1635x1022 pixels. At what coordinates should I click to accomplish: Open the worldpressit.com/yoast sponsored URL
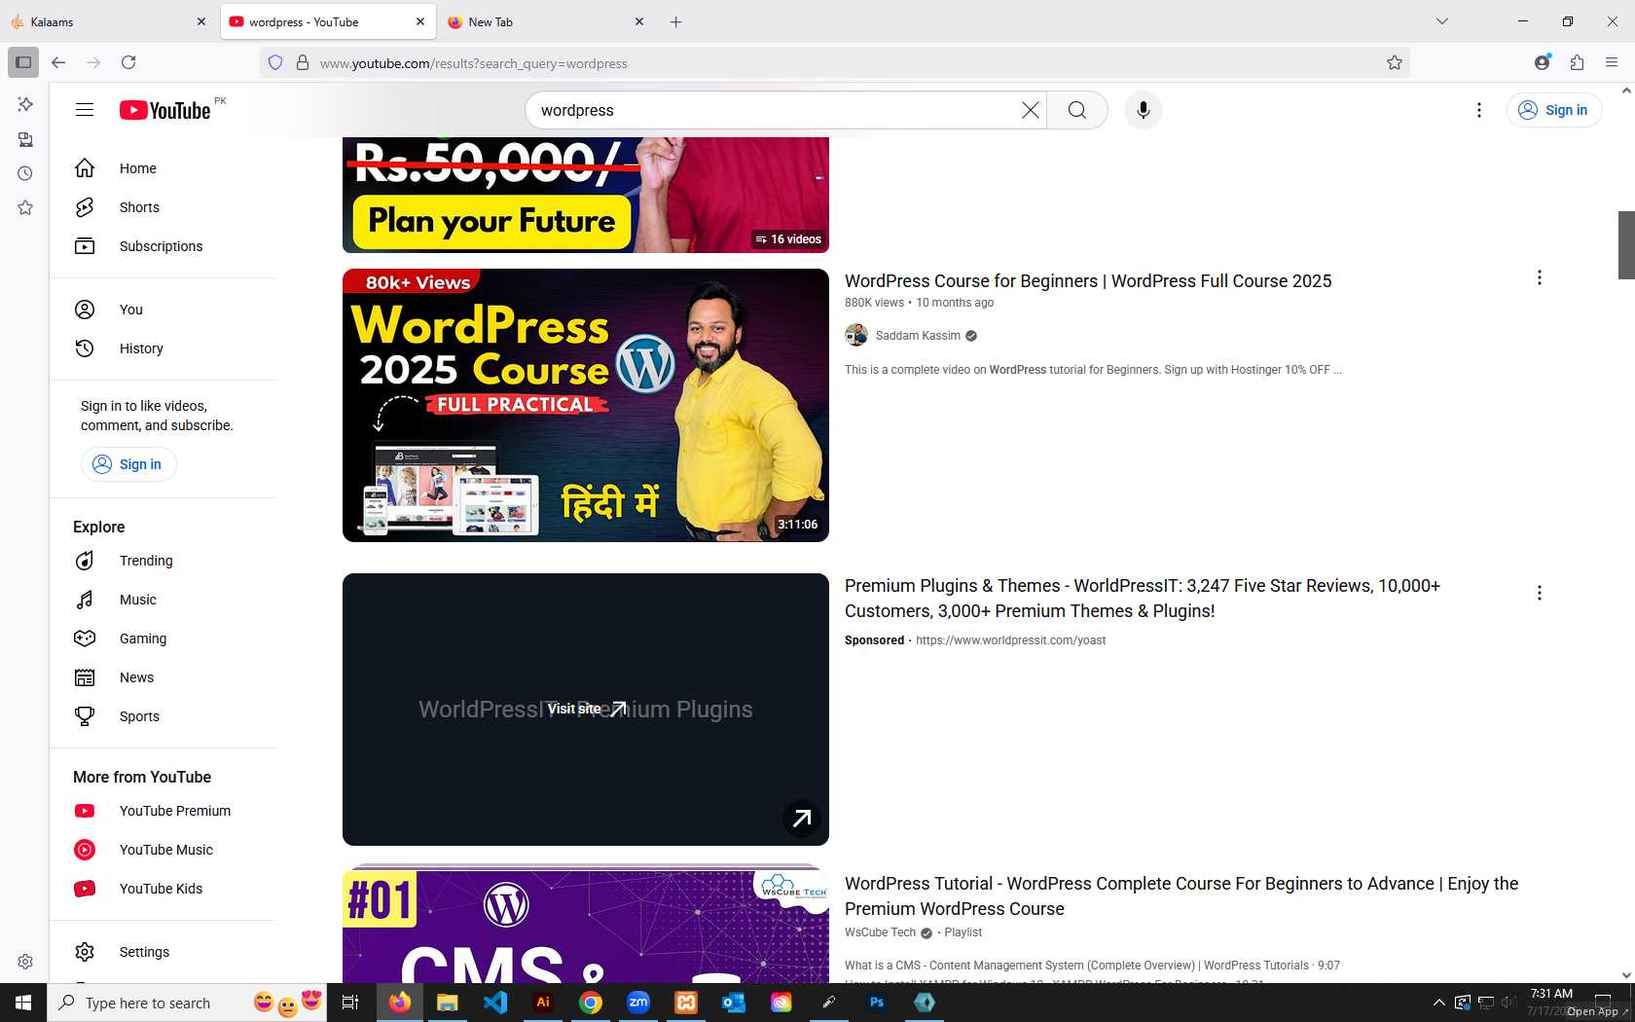pos(1010,640)
